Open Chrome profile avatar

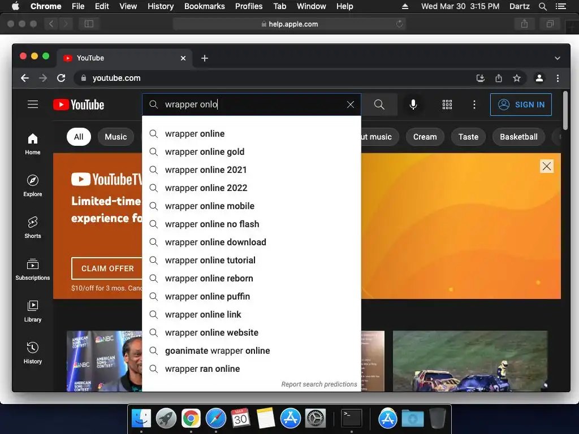coord(539,78)
